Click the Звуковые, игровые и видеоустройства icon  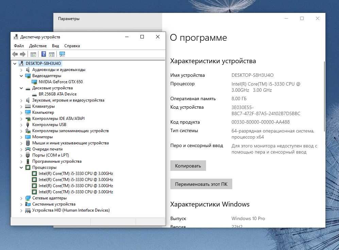(x=28, y=100)
